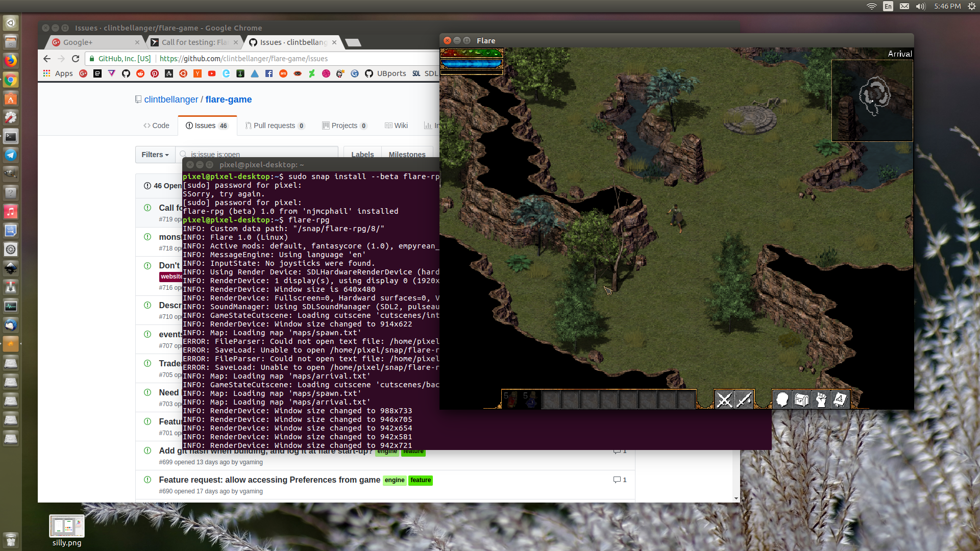Expand the Filters dropdown

click(x=155, y=155)
